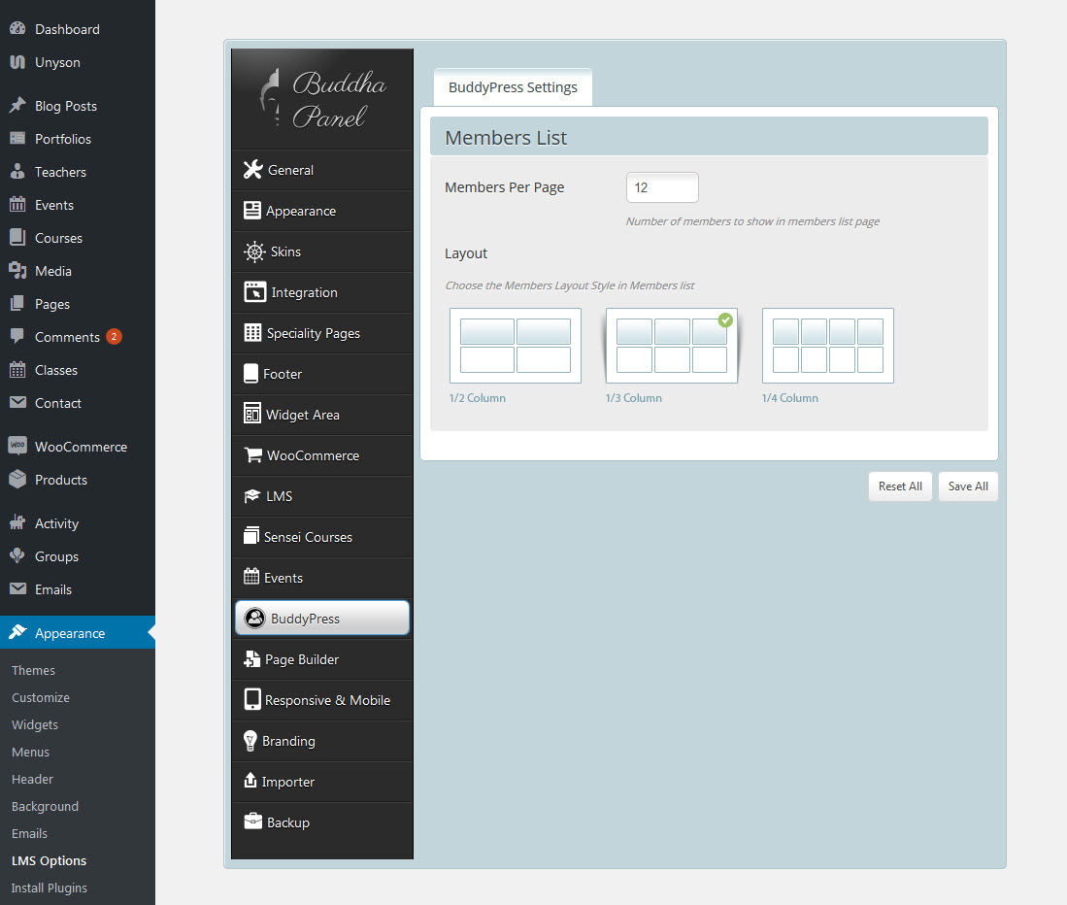Click the Branding lightbulb icon

tap(250, 741)
